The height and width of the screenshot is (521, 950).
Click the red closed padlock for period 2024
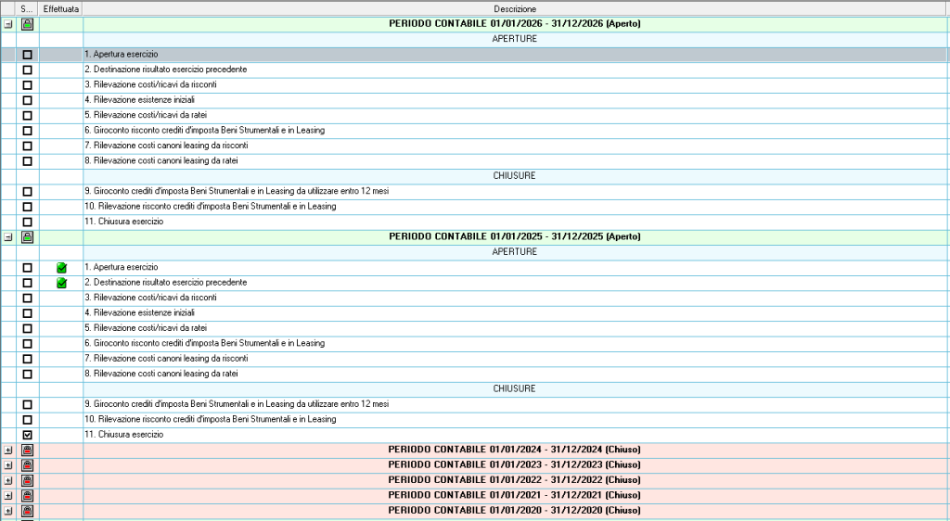pyautogui.click(x=27, y=450)
